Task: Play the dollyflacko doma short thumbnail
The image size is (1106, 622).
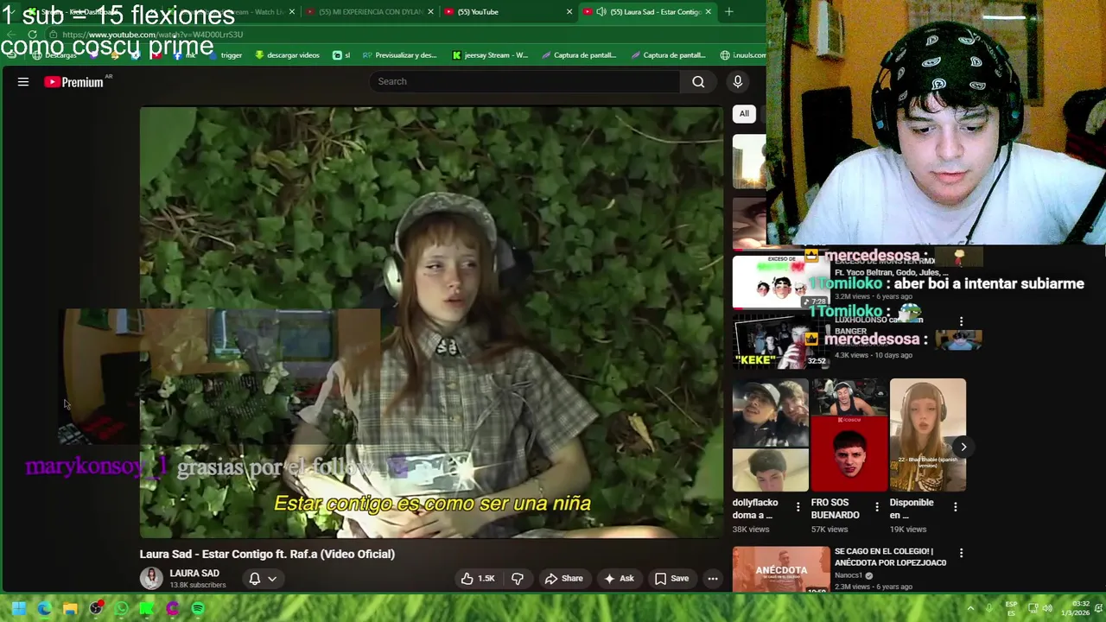Action: pos(770,435)
